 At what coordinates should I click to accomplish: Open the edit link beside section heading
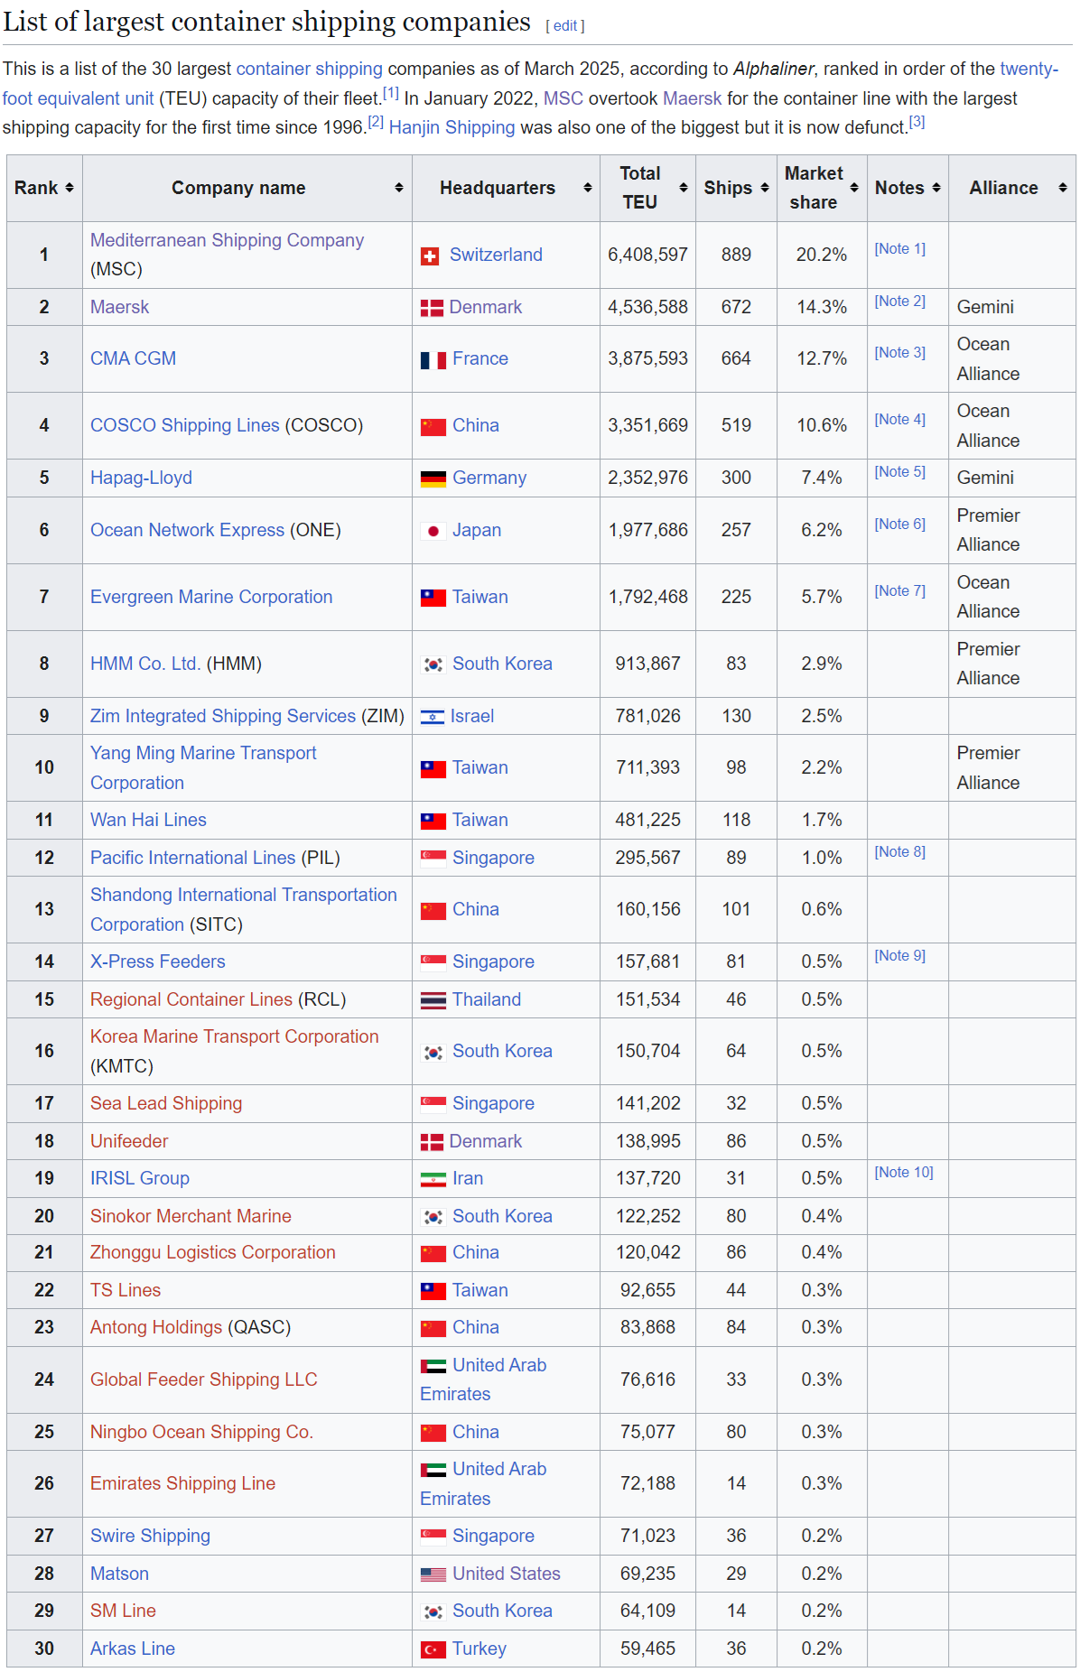tap(565, 26)
